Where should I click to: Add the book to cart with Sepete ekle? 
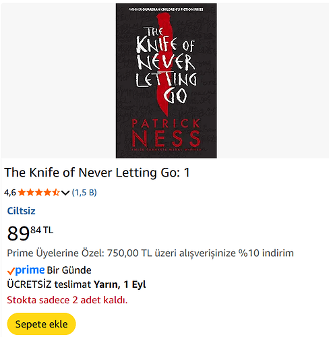pyautogui.click(x=41, y=324)
